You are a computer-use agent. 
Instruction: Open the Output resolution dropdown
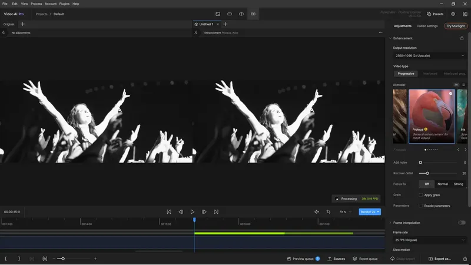[x=429, y=55]
